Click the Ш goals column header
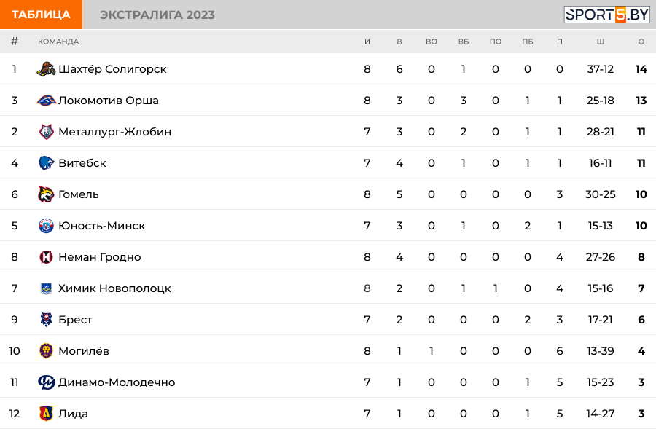This screenshot has width=656, height=429. [x=601, y=42]
